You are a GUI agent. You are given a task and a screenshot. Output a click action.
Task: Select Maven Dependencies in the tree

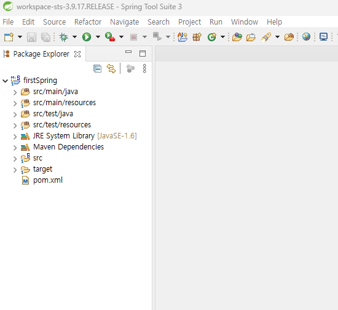coord(69,147)
